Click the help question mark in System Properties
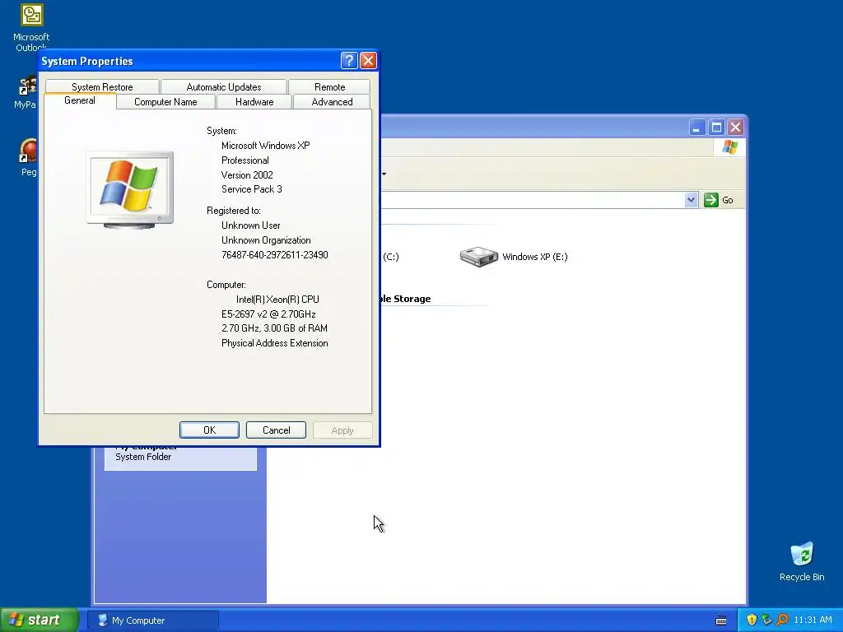The width and height of the screenshot is (843, 632). (349, 61)
